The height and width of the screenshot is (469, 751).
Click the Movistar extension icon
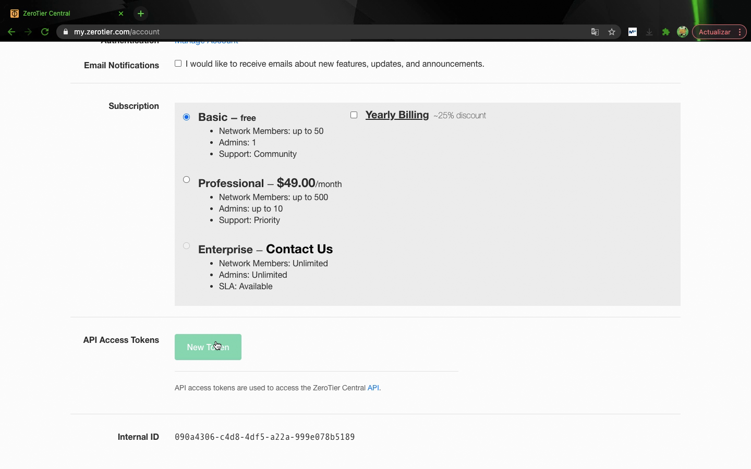tap(632, 32)
